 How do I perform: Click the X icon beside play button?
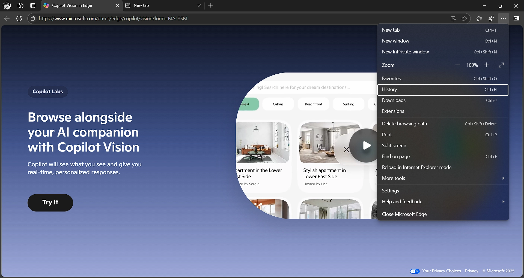[x=346, y=149]
